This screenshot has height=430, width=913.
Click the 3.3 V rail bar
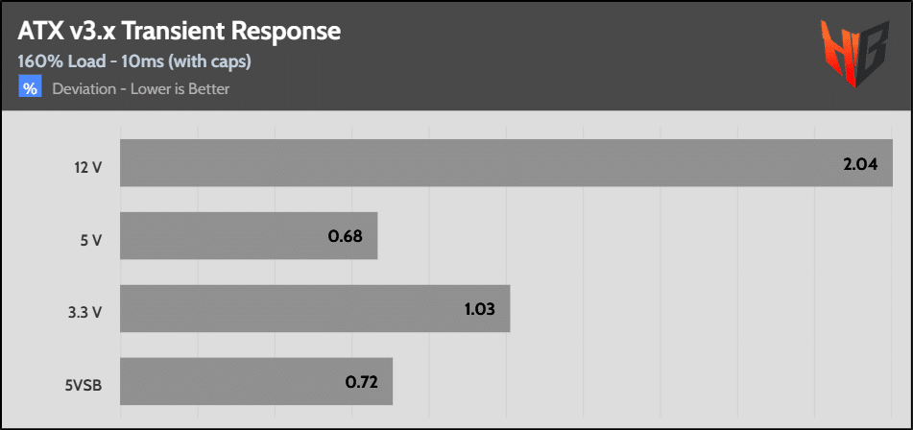[288, 309]
